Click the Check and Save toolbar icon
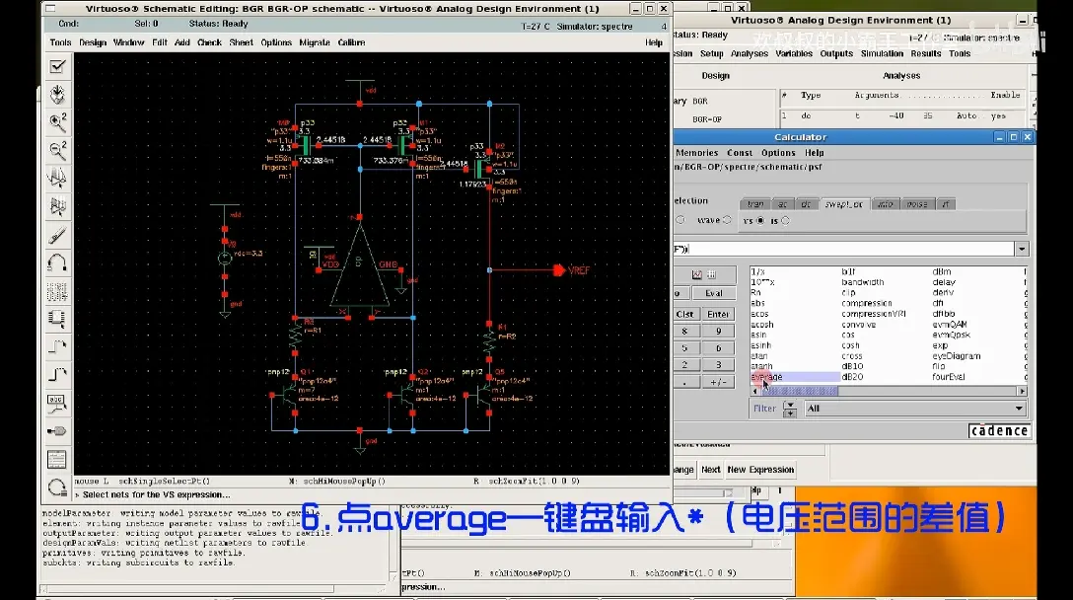1073x600 pixels. (57, 66)
